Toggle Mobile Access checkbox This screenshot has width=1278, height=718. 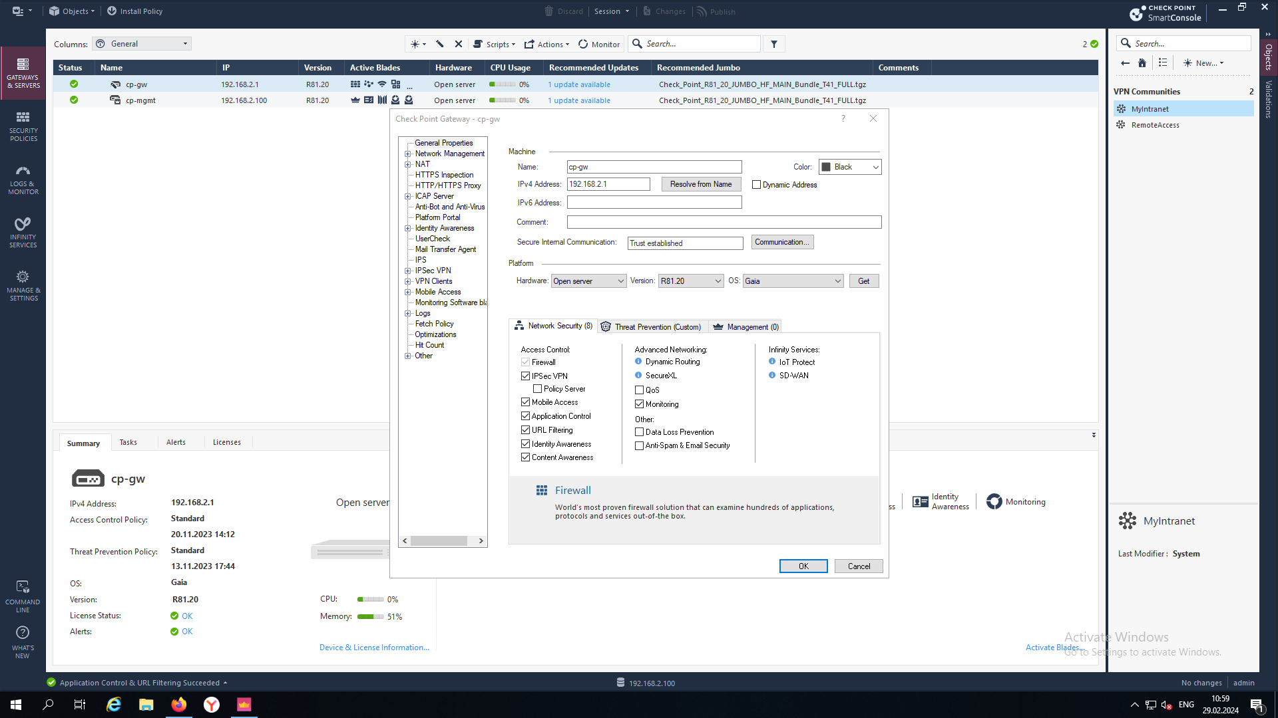pyautogui.click(x=525, y=402)
